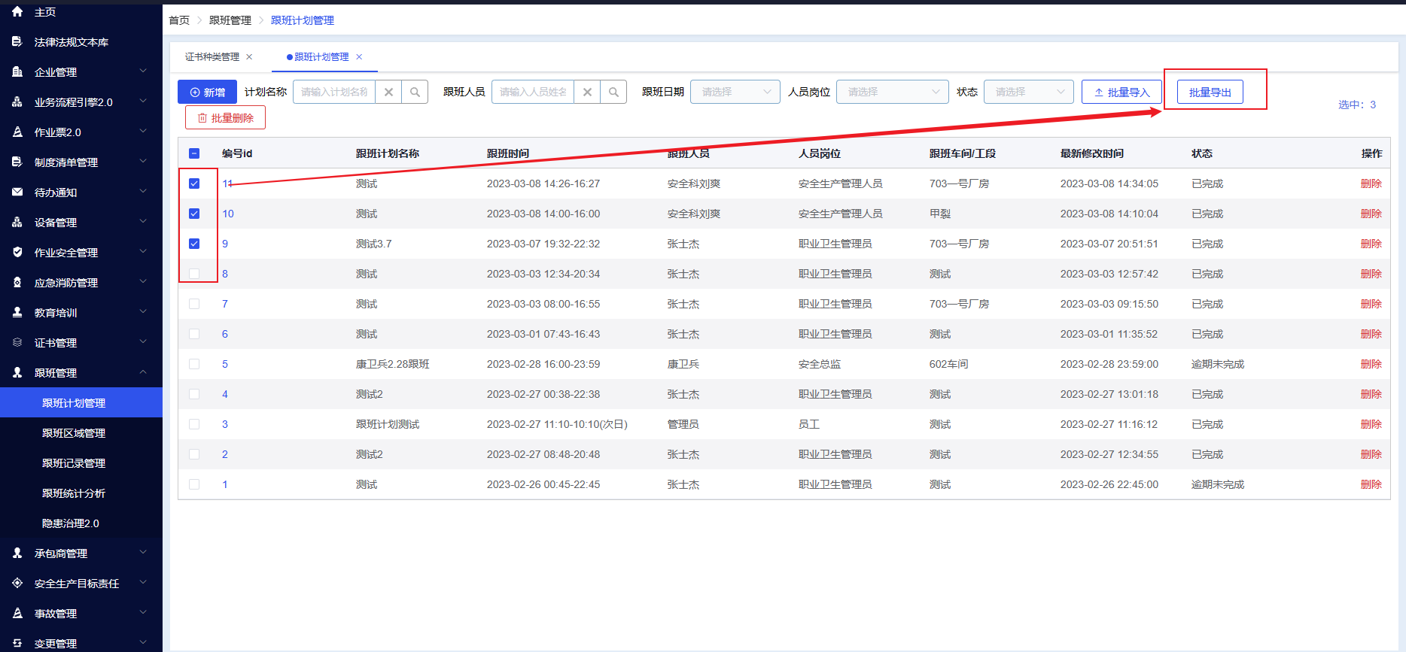Image resolution: width=1406 pixels, height=652 pixels.
Task: Clear the 计划名称 search field with X
Action: coord(388,92)
